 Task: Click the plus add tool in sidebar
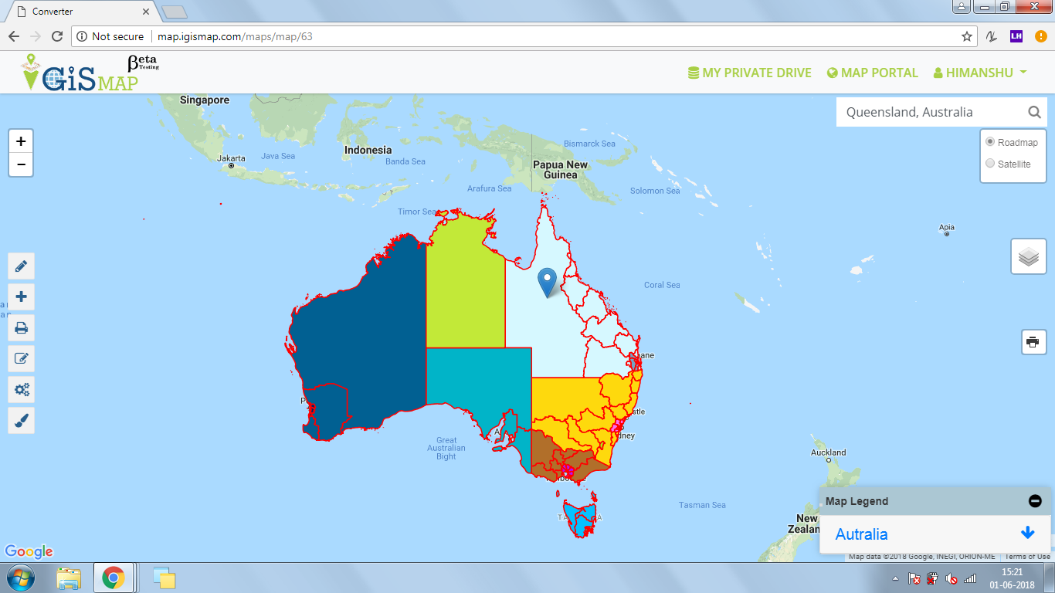click(21, 297)
